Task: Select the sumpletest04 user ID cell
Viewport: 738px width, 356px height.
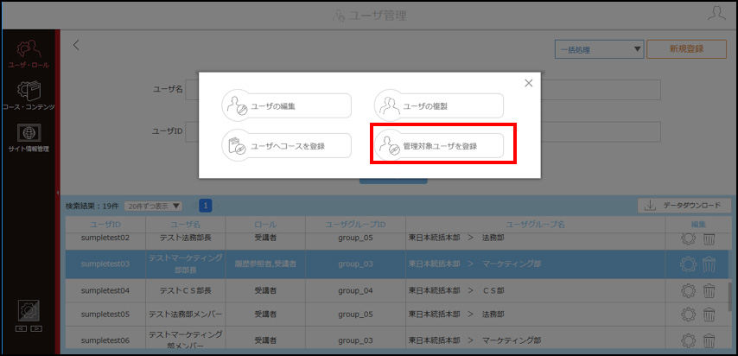Action: [x=105, y=291]
